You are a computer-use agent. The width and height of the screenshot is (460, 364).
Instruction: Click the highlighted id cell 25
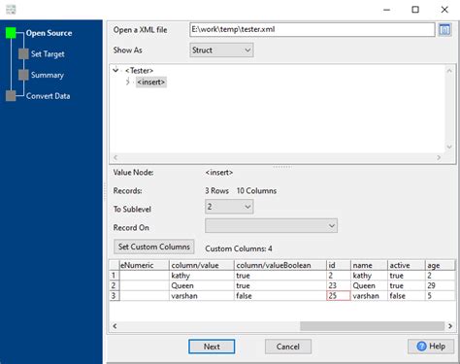(339, 296)
